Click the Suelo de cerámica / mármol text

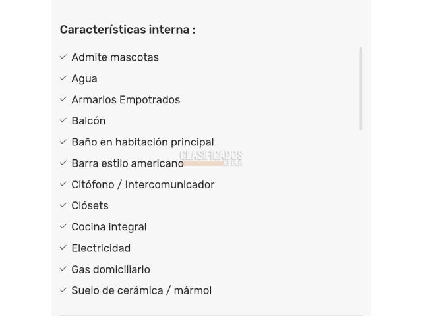[141, 290]
